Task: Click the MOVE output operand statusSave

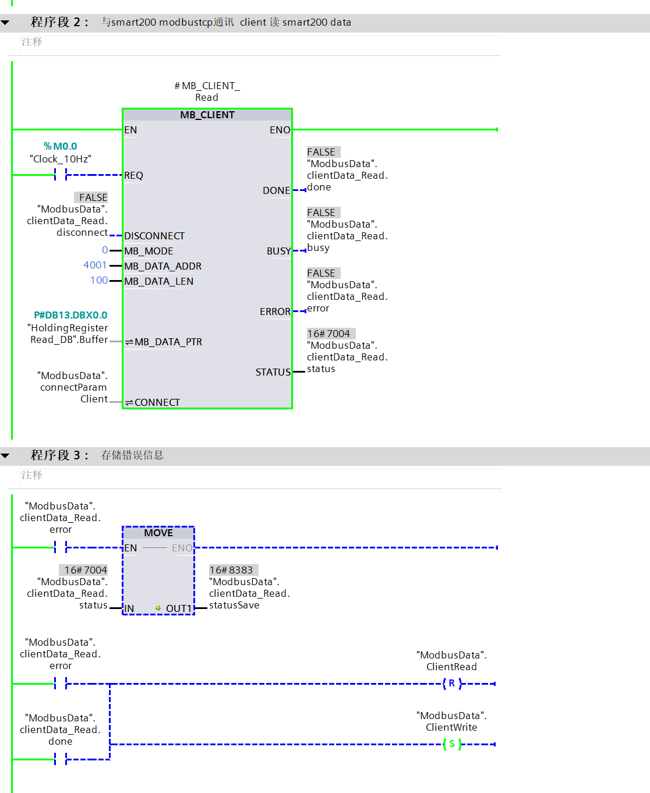Action: click(249, 593)
